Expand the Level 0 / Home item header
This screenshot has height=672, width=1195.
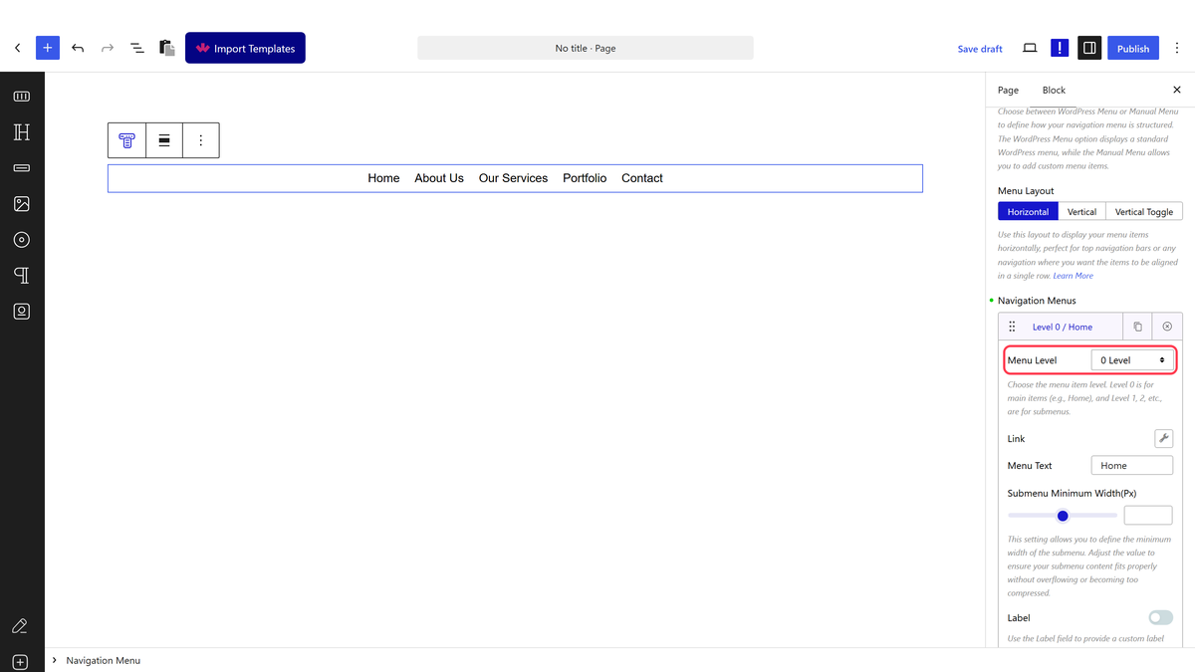1062,327
